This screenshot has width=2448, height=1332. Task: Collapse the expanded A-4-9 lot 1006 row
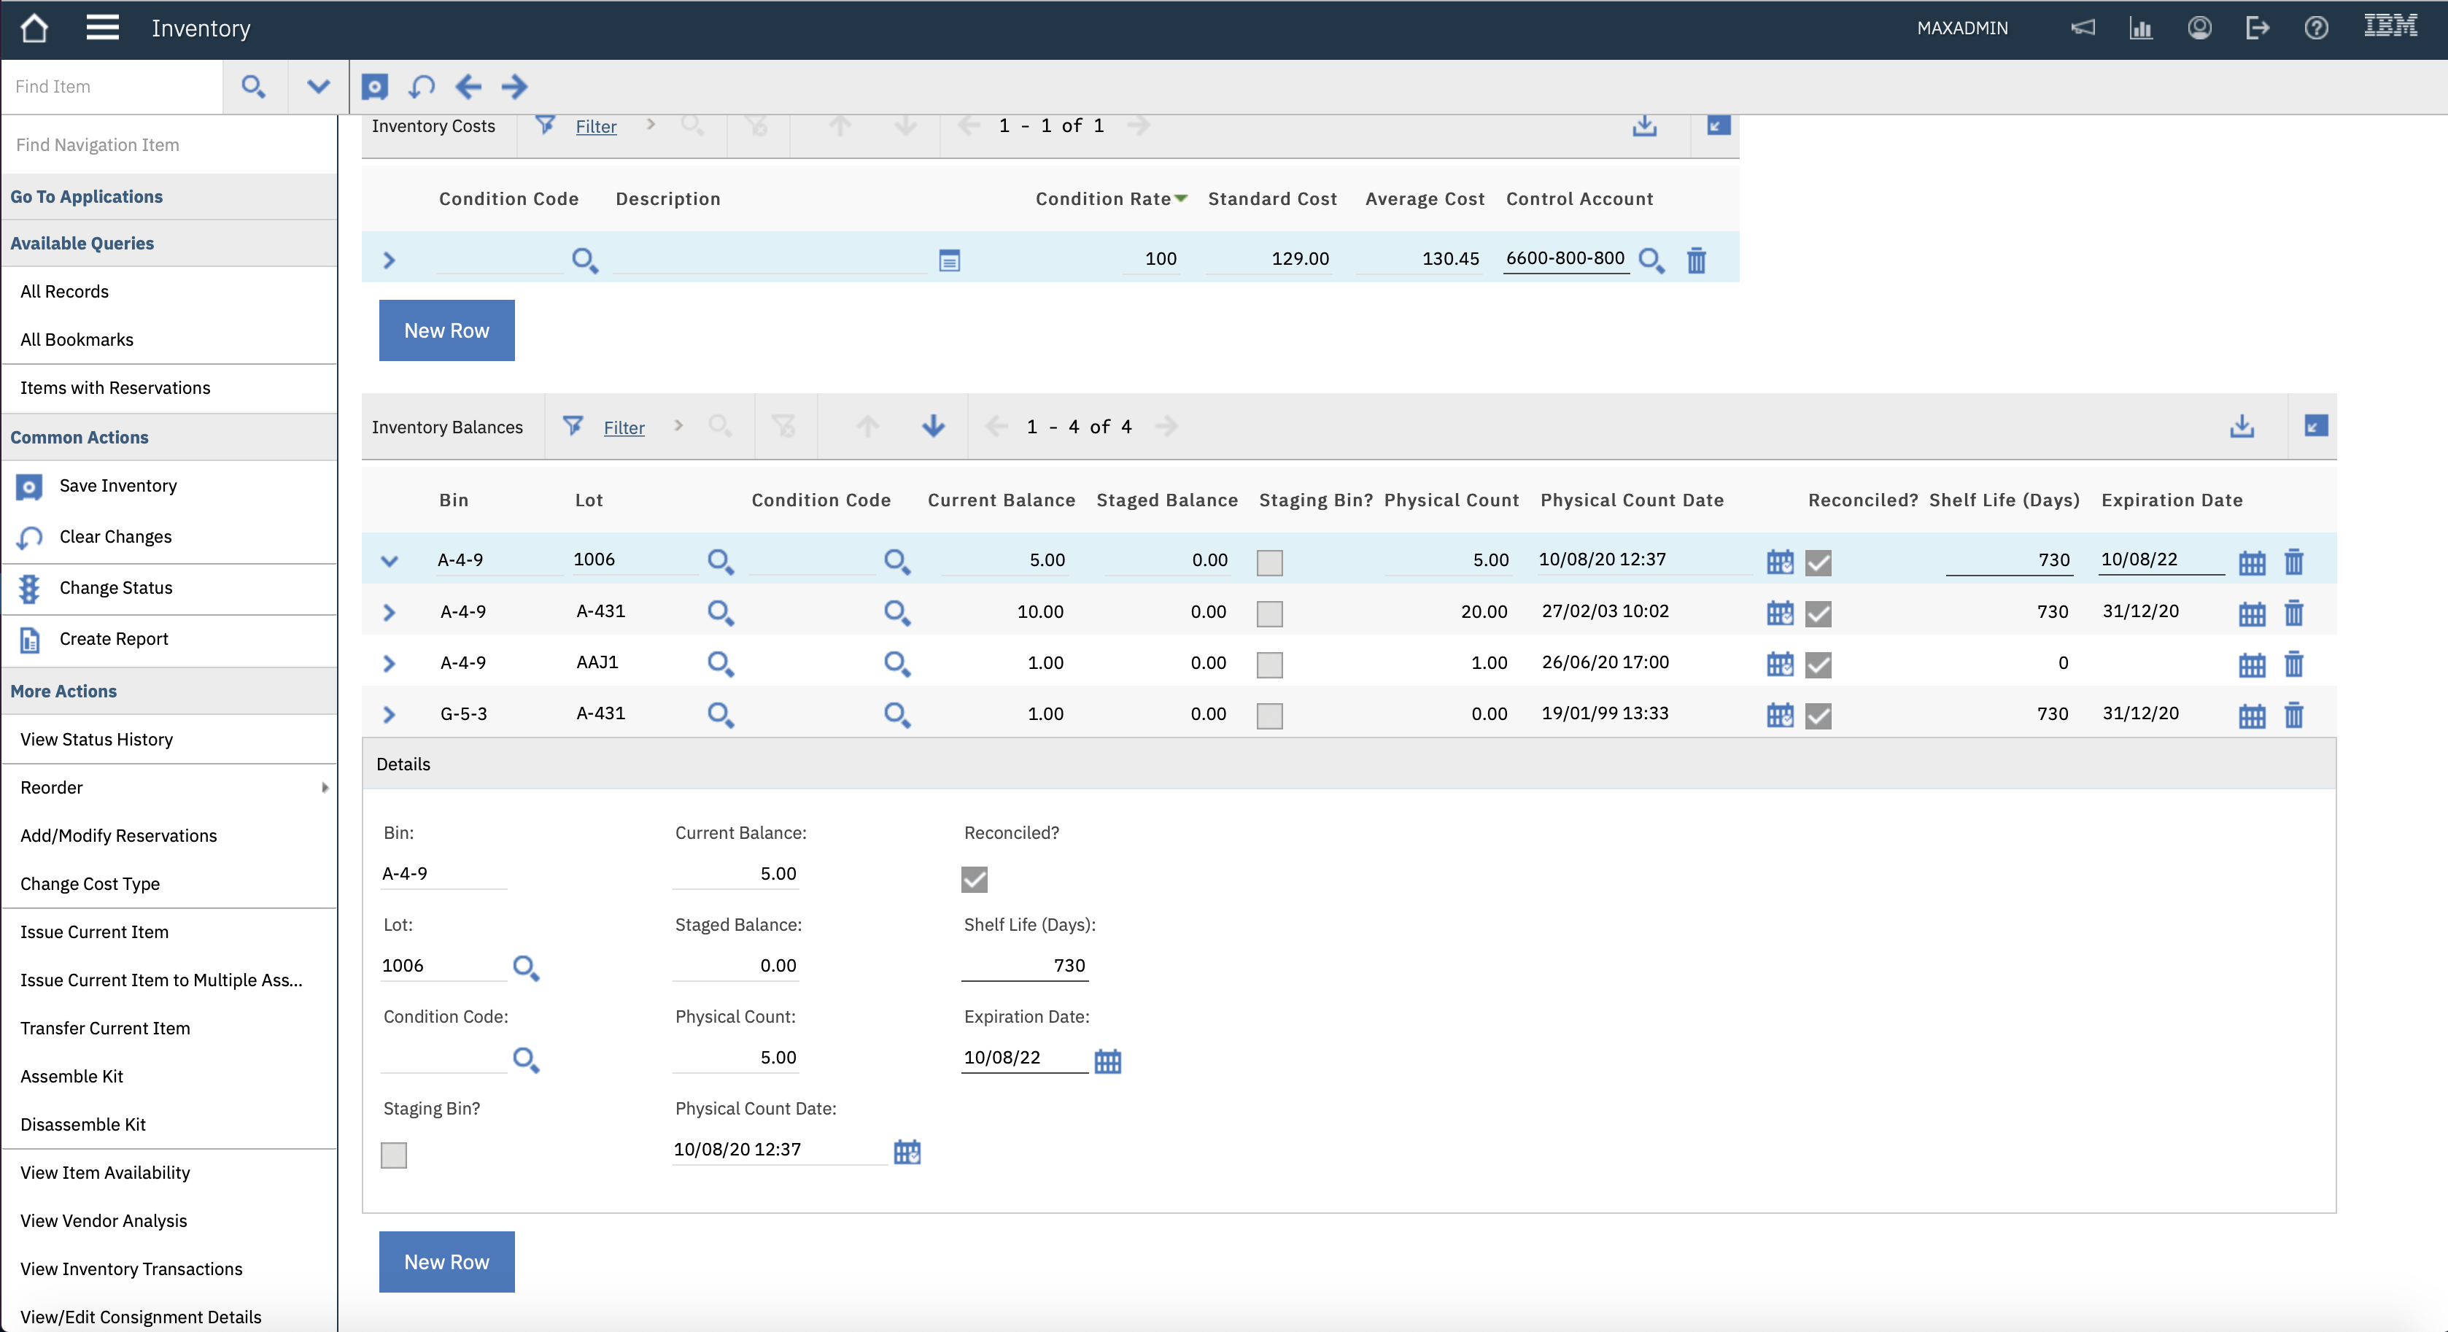click(390, 560)
